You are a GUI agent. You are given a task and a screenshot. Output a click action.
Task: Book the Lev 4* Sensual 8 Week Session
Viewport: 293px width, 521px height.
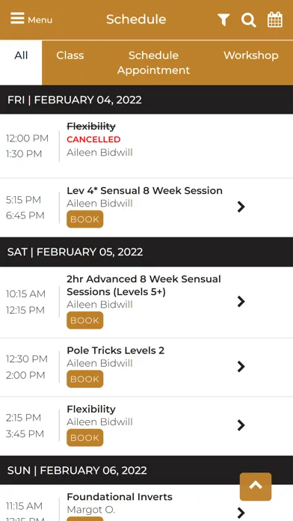point(85,219)
